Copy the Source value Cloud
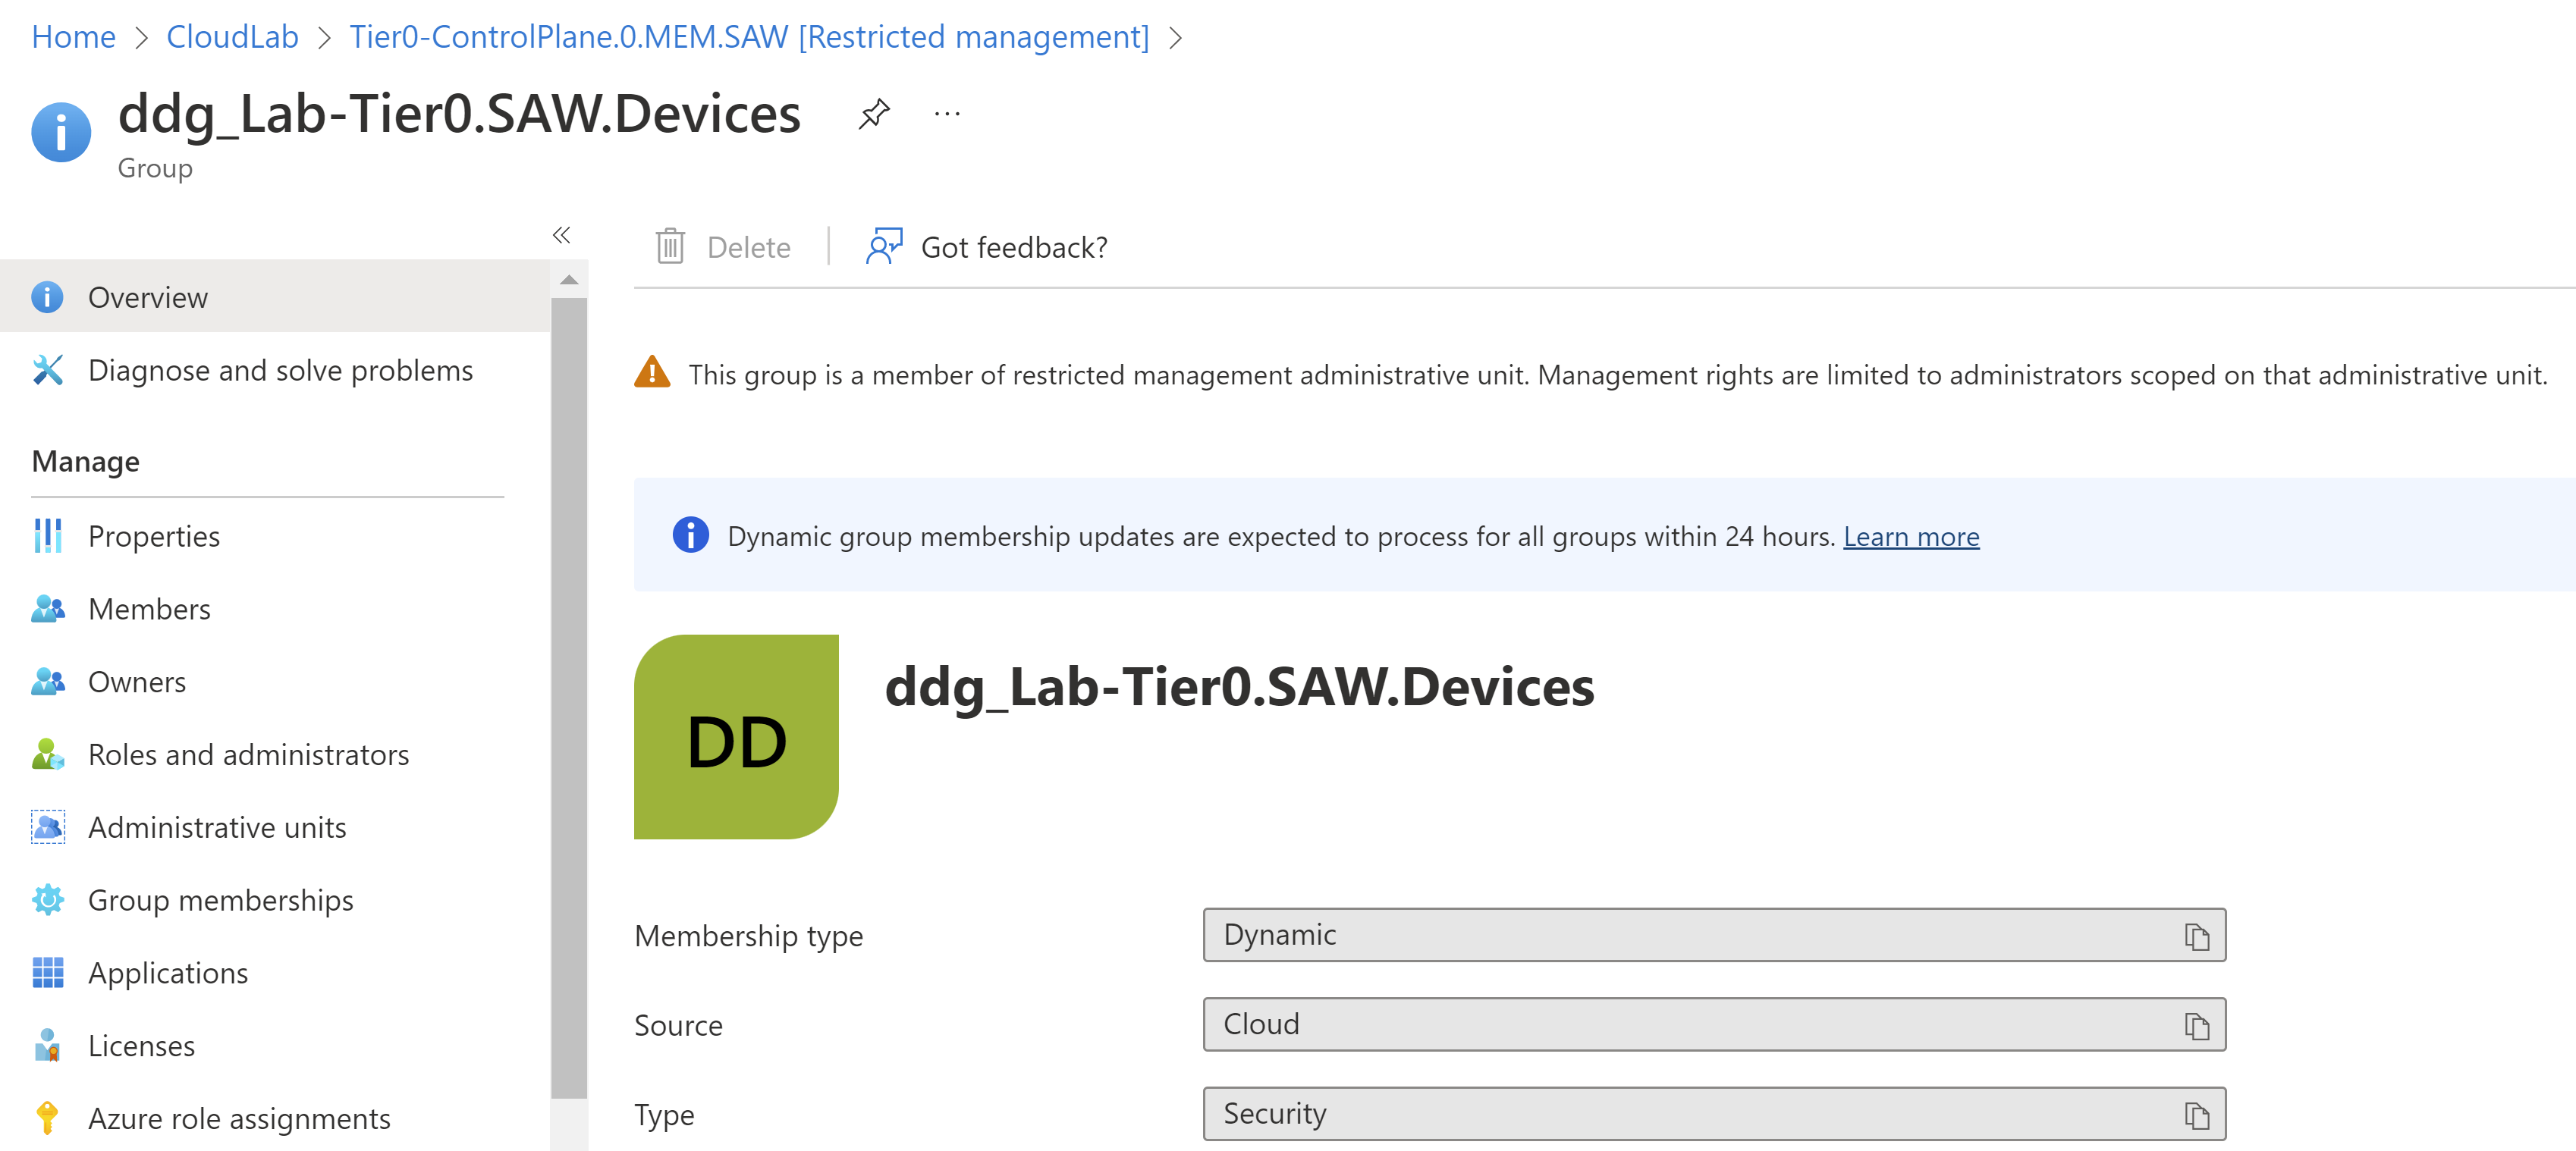Viewport: 2576px width, 1151px height. (2196, 1026)
